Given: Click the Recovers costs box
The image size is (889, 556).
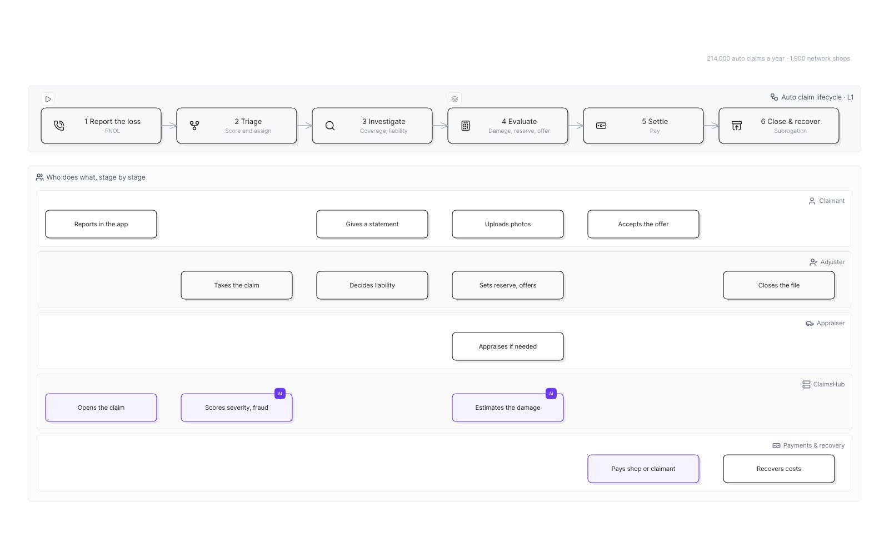Looking at the screenshot, I should coord(779,469).
